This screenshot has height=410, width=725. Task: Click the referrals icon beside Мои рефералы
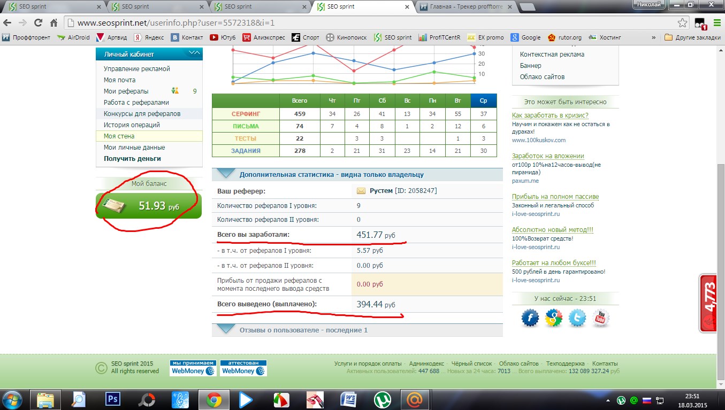(175, 91)
